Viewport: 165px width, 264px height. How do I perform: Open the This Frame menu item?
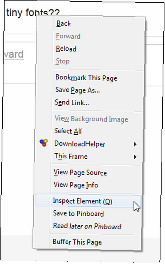pyautogui.click(x=71, y=156)
